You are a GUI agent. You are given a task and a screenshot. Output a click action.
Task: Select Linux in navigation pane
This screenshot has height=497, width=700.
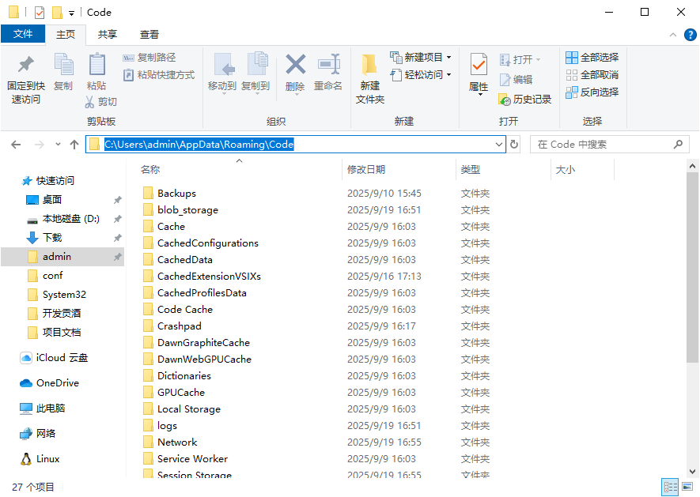point(40,459)
